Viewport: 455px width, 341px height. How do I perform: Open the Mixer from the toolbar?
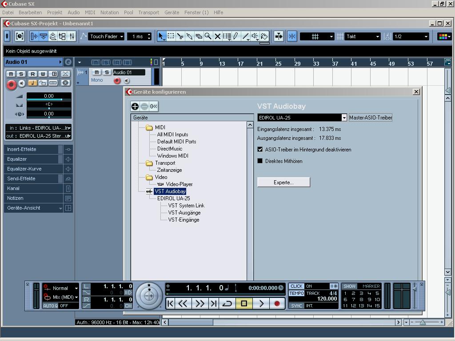pos(72,36)
